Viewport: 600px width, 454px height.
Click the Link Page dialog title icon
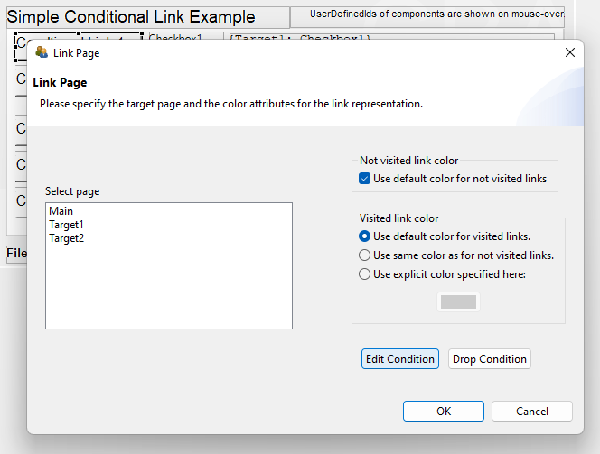[42, 52]
